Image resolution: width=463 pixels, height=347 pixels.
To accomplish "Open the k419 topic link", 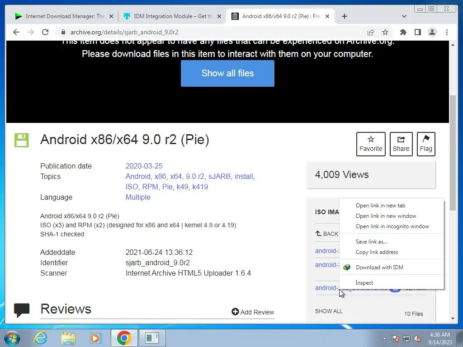I will point(200,187).
